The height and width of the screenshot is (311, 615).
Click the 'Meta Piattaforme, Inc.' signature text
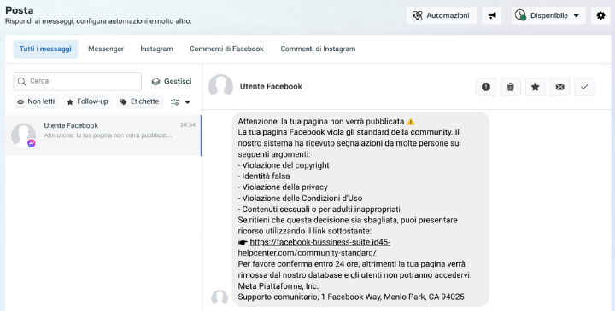pos(278,286)
